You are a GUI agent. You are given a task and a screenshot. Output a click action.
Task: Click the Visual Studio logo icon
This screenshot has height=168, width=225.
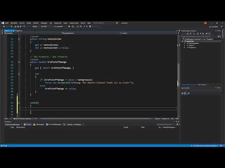(x=3, y=23)
